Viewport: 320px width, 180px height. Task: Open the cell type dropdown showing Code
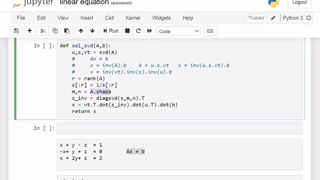pyautogui.click(x=178, y=31)
